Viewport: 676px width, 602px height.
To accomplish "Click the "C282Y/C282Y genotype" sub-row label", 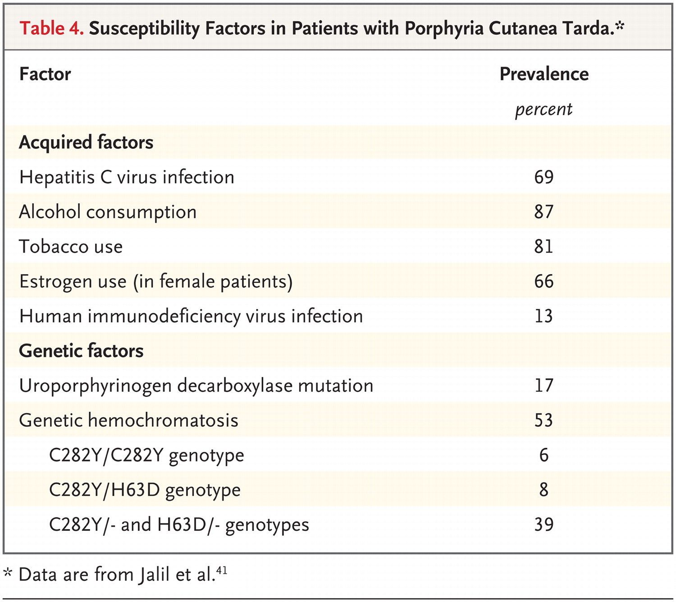I will (x=146, y=455).
